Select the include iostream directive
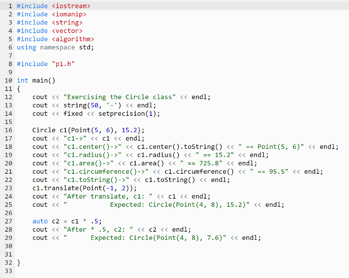The height and width of the screenshot is (278, 349). coord(53,6)
